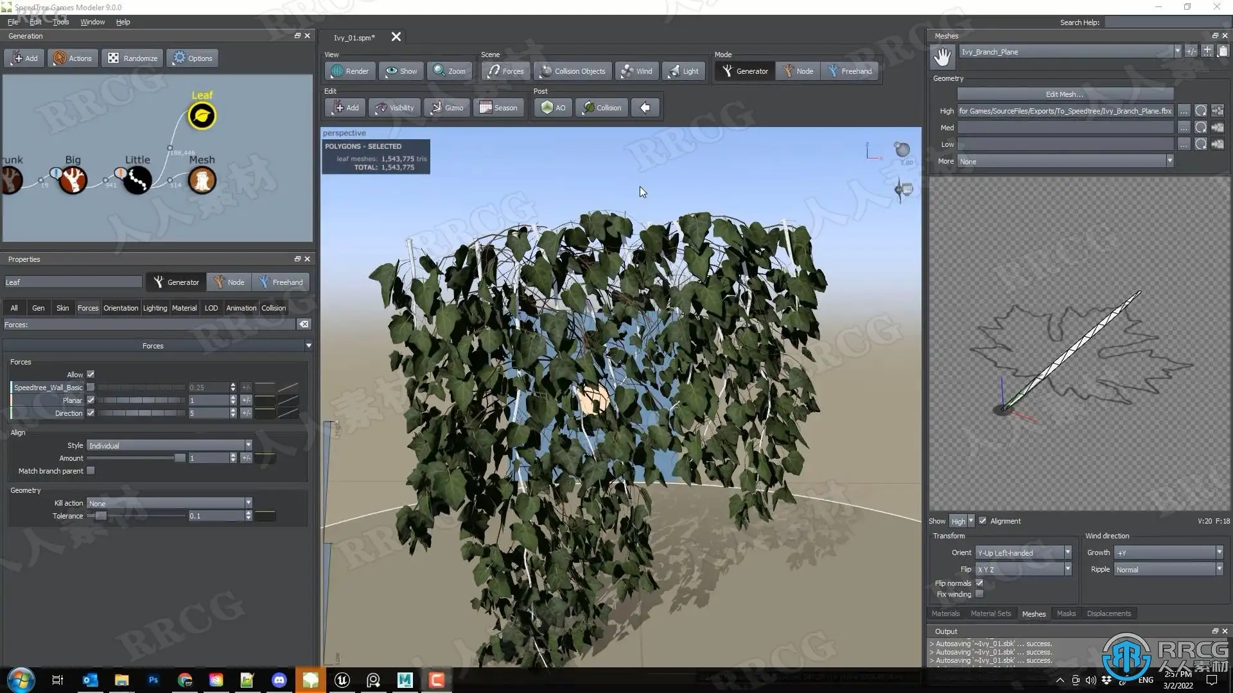Open the File menu
1233x693 pixels.
pos(13,22)
